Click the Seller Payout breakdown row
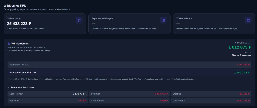This screenshot has width=257, height=108. (x=47, y=94)
